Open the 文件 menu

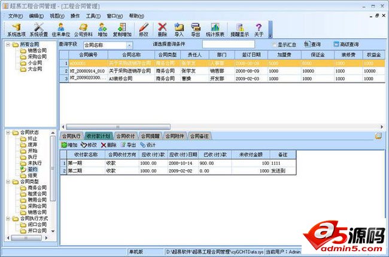(16, 16)
